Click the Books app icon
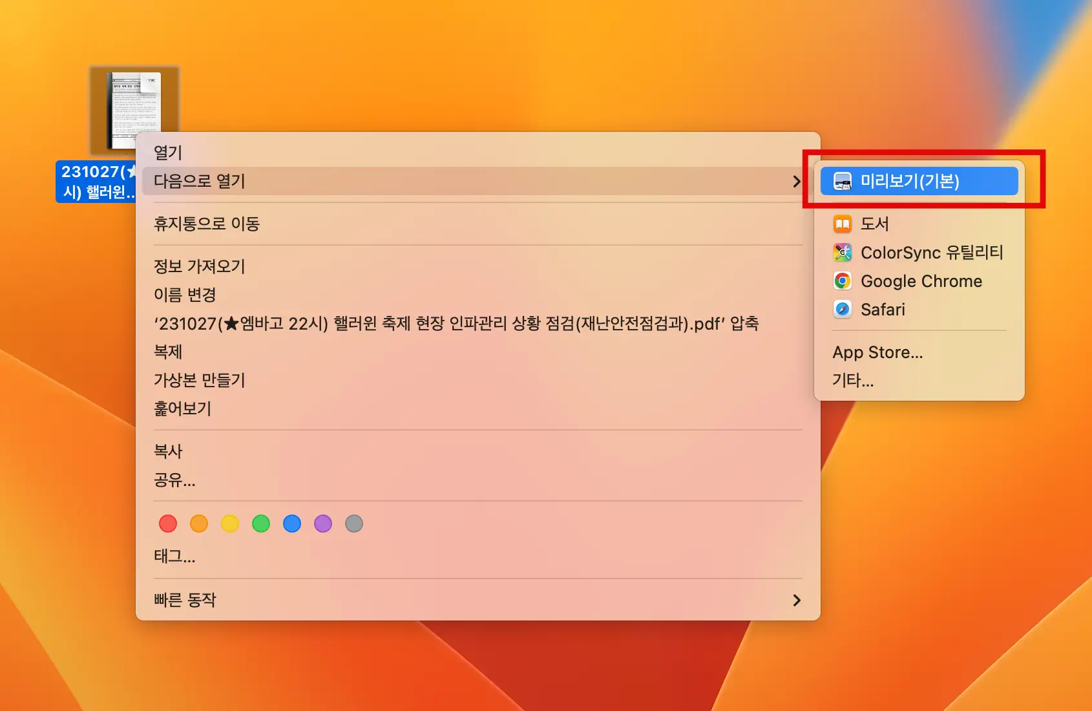 point(843,224)
